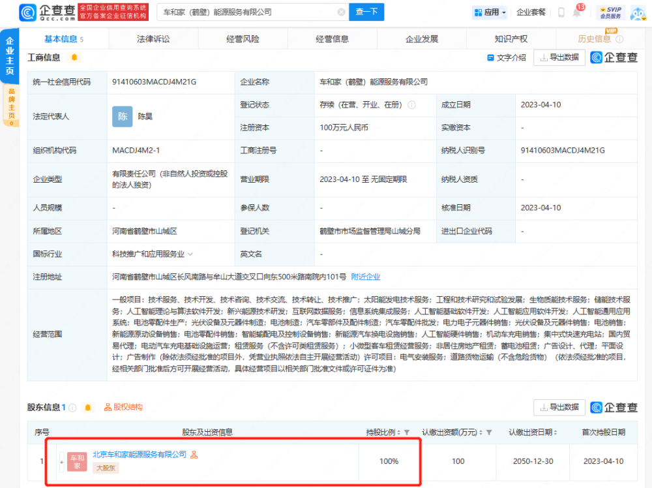The height and width of the screenshot is (488, 652).
Task: Click the orange bell beside 工商信息
Action: click(x=74, y=57)
